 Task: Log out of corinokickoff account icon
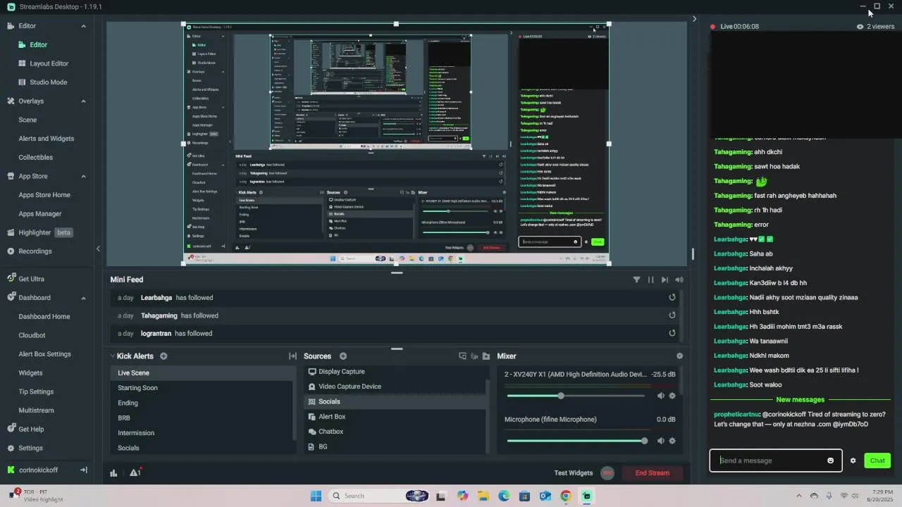point(83,470)
